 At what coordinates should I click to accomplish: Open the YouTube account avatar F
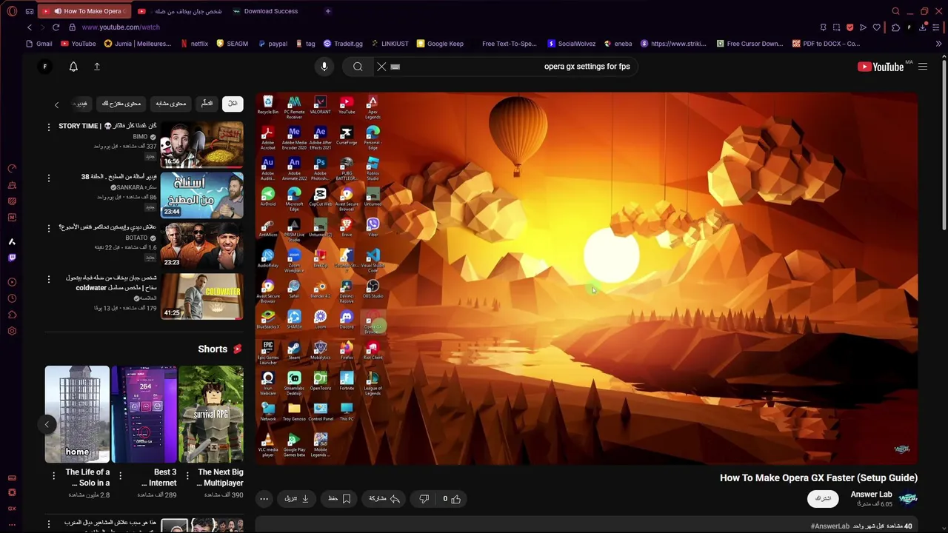tap(44, 67)
